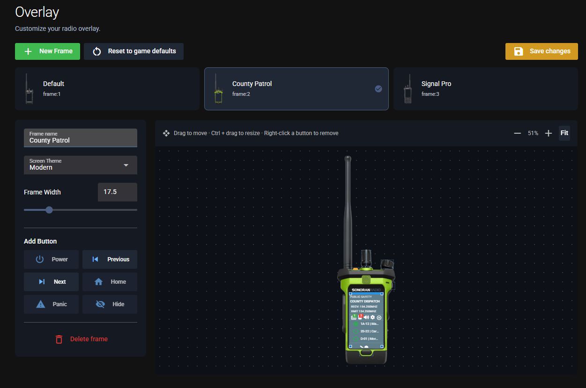Click the top-right resize handle on radio screen
This screenshot has width=586, height=388.
point(382,294)
